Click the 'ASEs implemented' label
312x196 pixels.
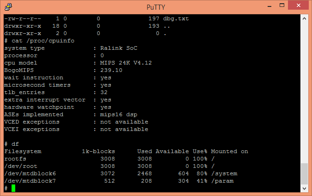tap(34, 114)
